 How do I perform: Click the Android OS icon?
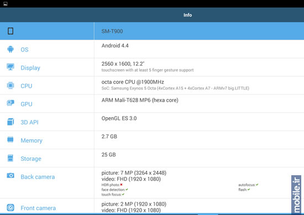(11, 49)
